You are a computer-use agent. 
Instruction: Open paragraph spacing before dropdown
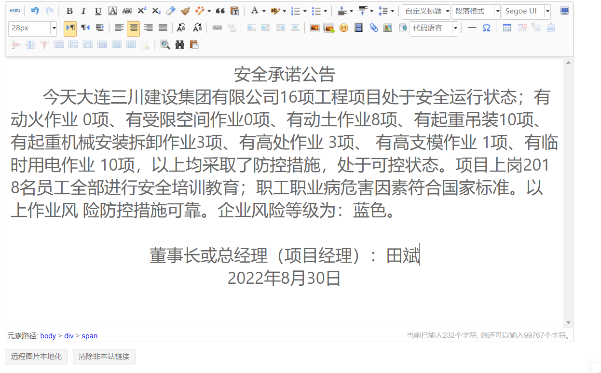point(351,11)
